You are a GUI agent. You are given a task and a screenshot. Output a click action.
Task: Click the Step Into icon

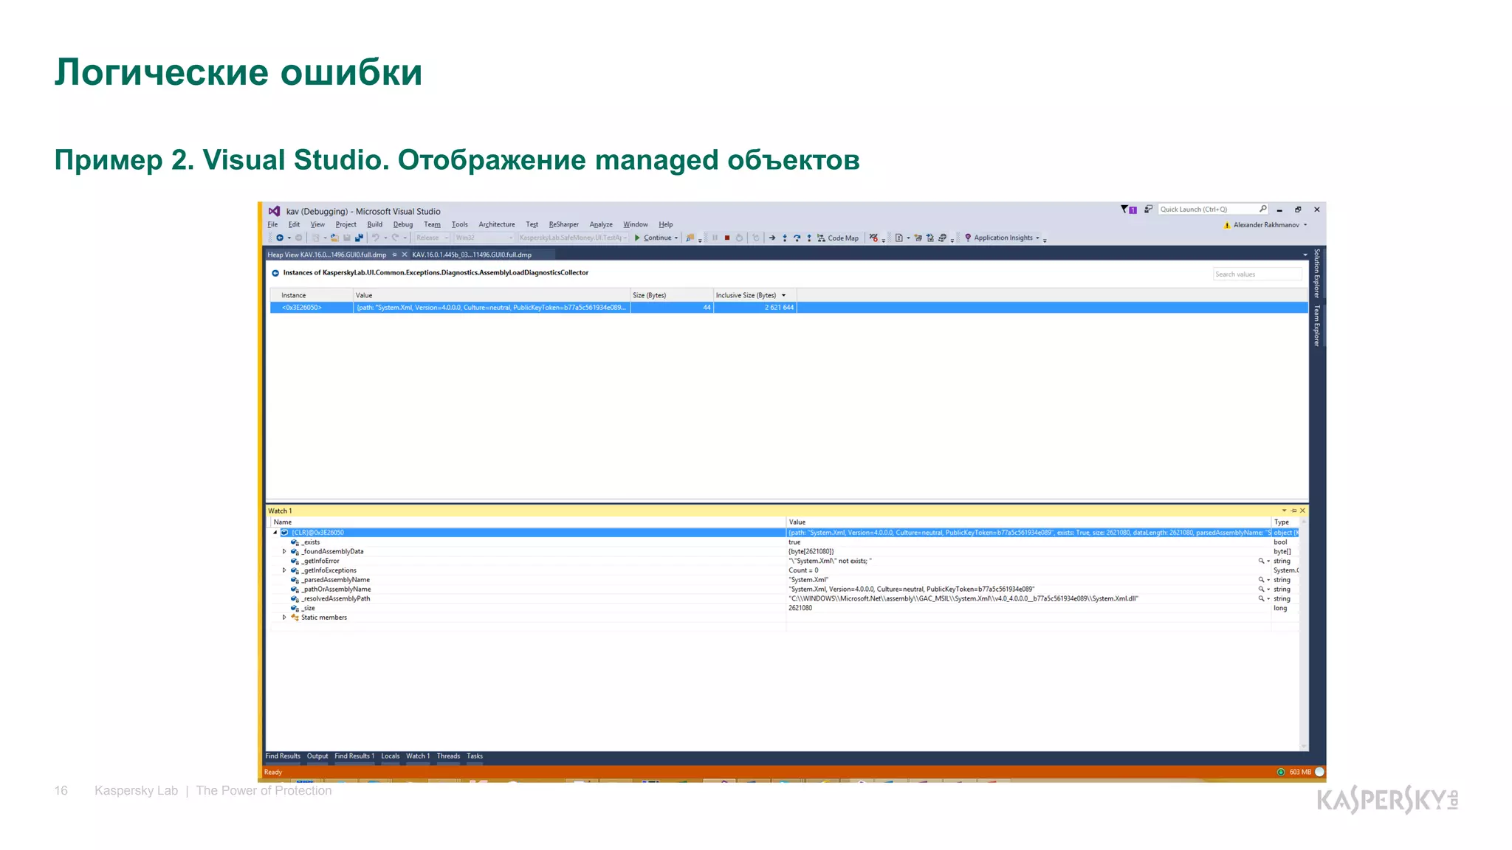tap(785, 238)
